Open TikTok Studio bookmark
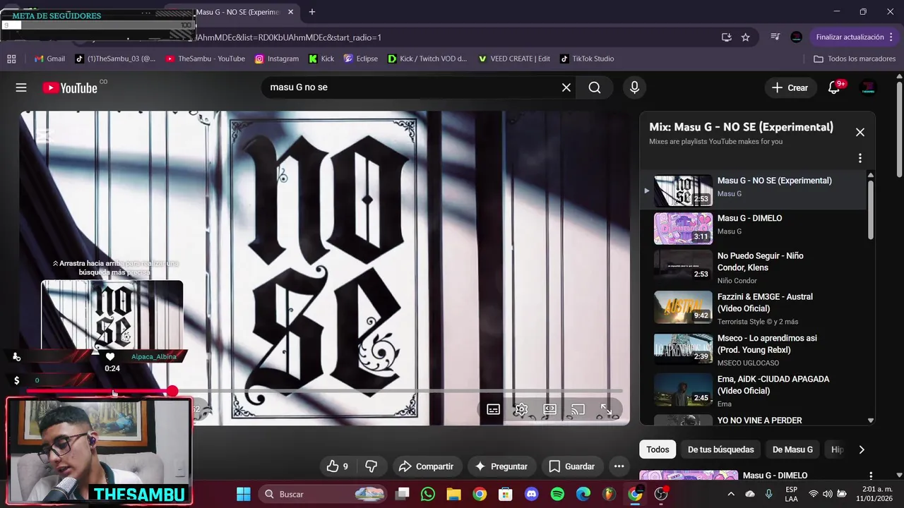 tap(587, 59)
